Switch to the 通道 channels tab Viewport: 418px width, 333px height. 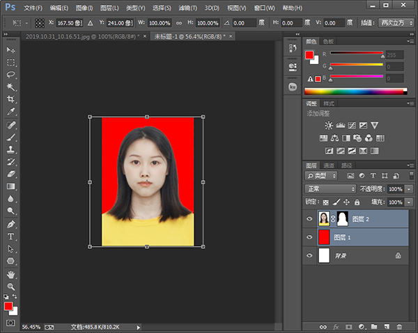click(328, 165)
